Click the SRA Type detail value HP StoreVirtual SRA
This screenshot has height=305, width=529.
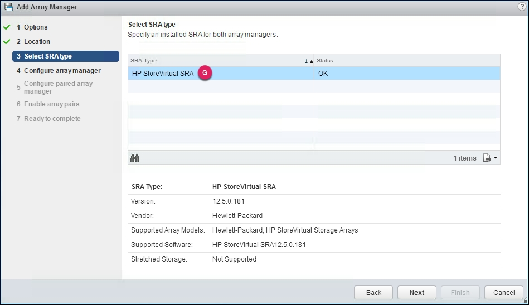click(244, 187)
